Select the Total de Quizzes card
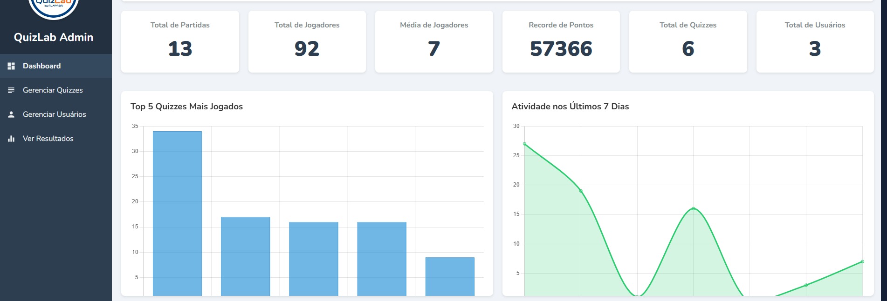The width and height of the screenshot is (887, 301). point(688,41)
